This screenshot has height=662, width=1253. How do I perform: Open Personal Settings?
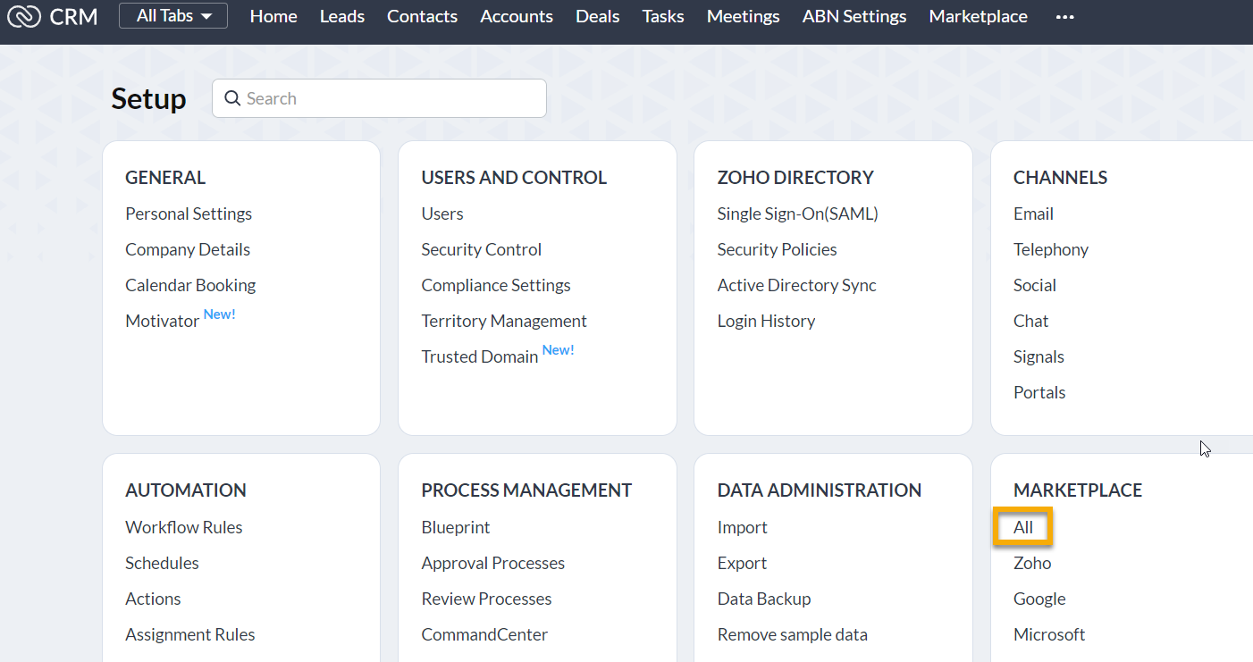[189, 214]
